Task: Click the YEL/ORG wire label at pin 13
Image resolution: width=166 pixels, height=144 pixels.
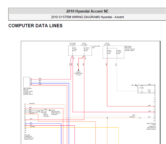Action: coord(32,126)
